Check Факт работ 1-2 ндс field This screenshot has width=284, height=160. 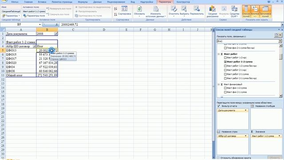225,57
